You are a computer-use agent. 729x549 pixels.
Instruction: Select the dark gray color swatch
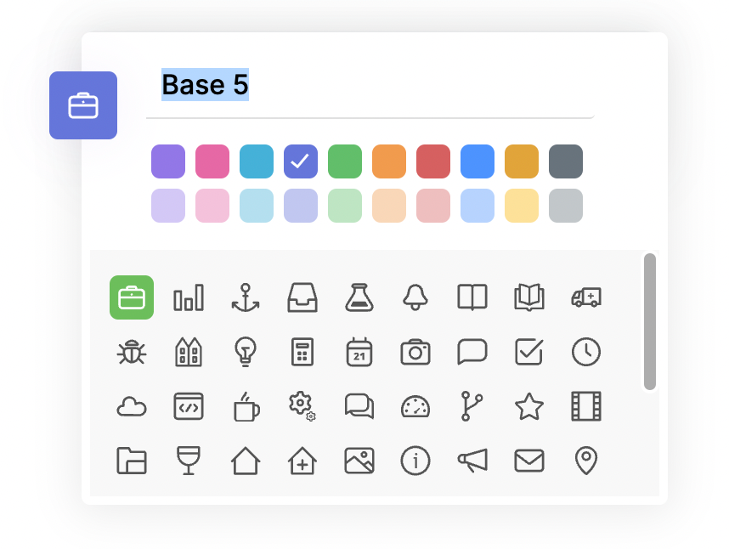point(566,161)
